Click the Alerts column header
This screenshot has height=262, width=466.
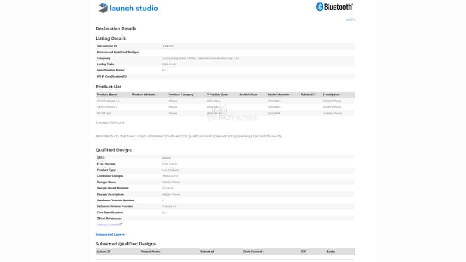(x=330, y=252)
